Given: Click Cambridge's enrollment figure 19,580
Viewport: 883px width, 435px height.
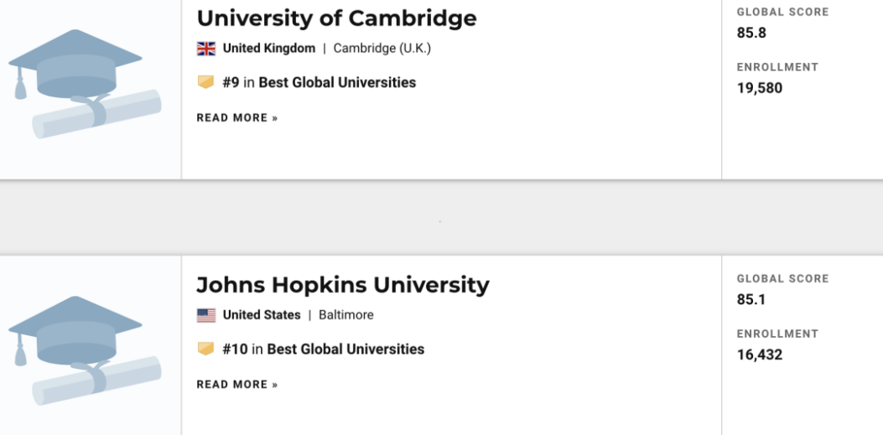Looking at the screenshot, I should (760, 88).
